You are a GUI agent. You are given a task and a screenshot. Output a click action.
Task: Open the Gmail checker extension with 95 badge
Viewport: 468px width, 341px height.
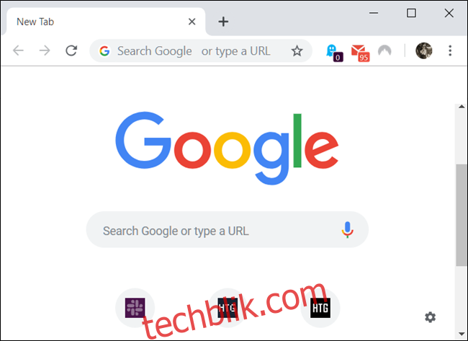pos(360,53)
